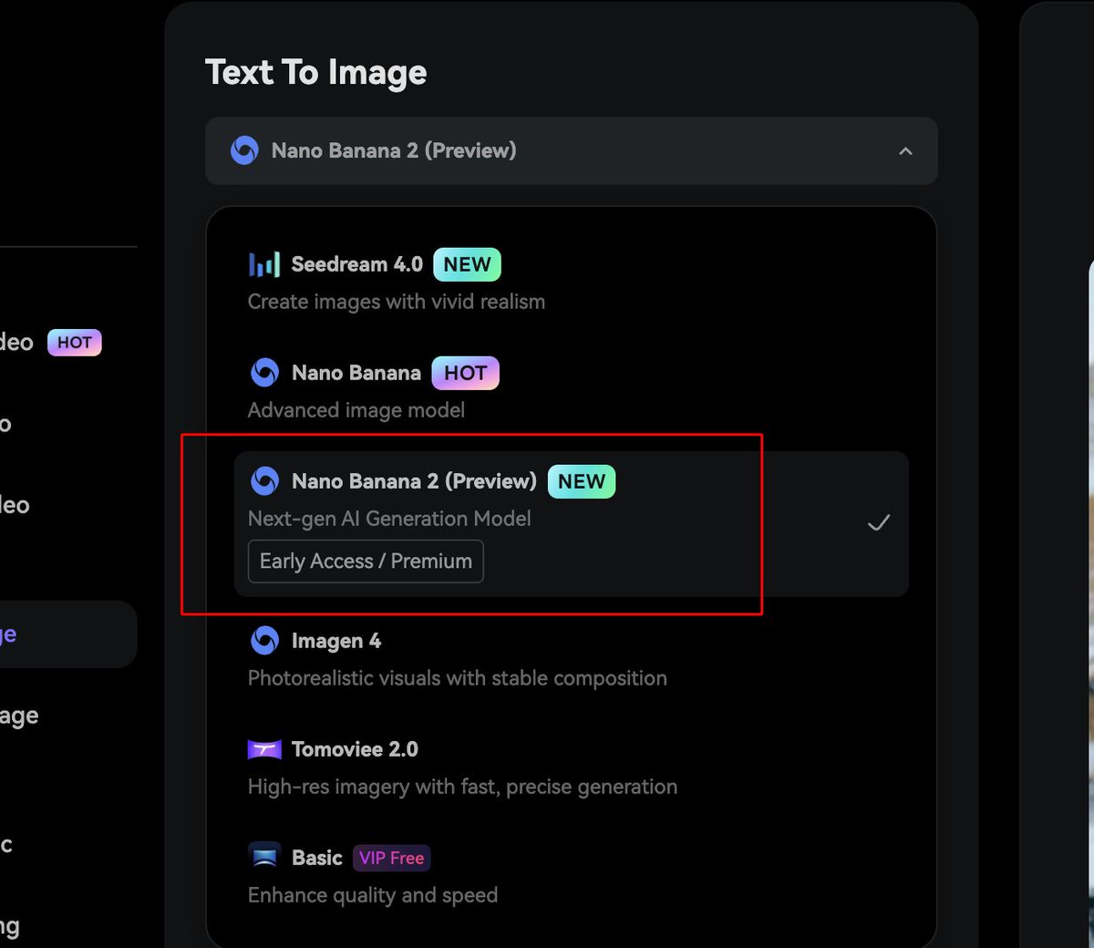Viewport: 1094px width, 948px height.
Task: Click "Advanced image model" description
Action: pos(356,410)
